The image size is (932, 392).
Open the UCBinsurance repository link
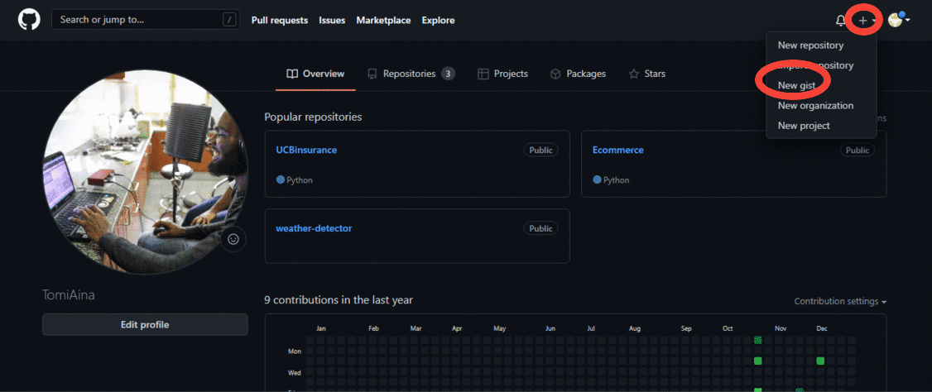tap(306, 151)
